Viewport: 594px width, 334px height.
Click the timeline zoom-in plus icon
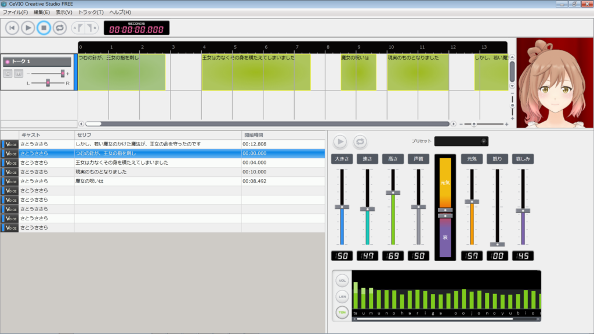(506, 124)
